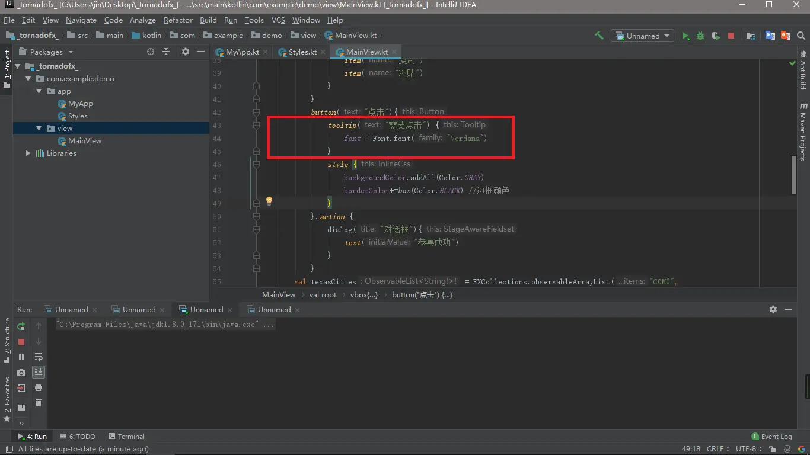810x455 pixels.
Task: Pause output in Run panel
Action: (21, 357)
